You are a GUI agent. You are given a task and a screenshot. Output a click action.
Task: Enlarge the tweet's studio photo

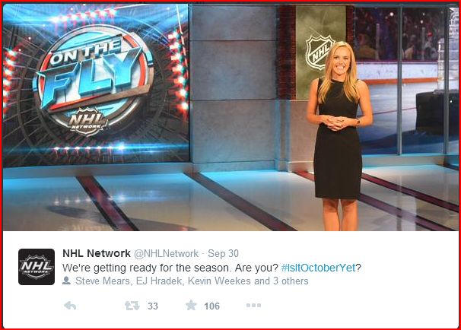click(230, 117)
